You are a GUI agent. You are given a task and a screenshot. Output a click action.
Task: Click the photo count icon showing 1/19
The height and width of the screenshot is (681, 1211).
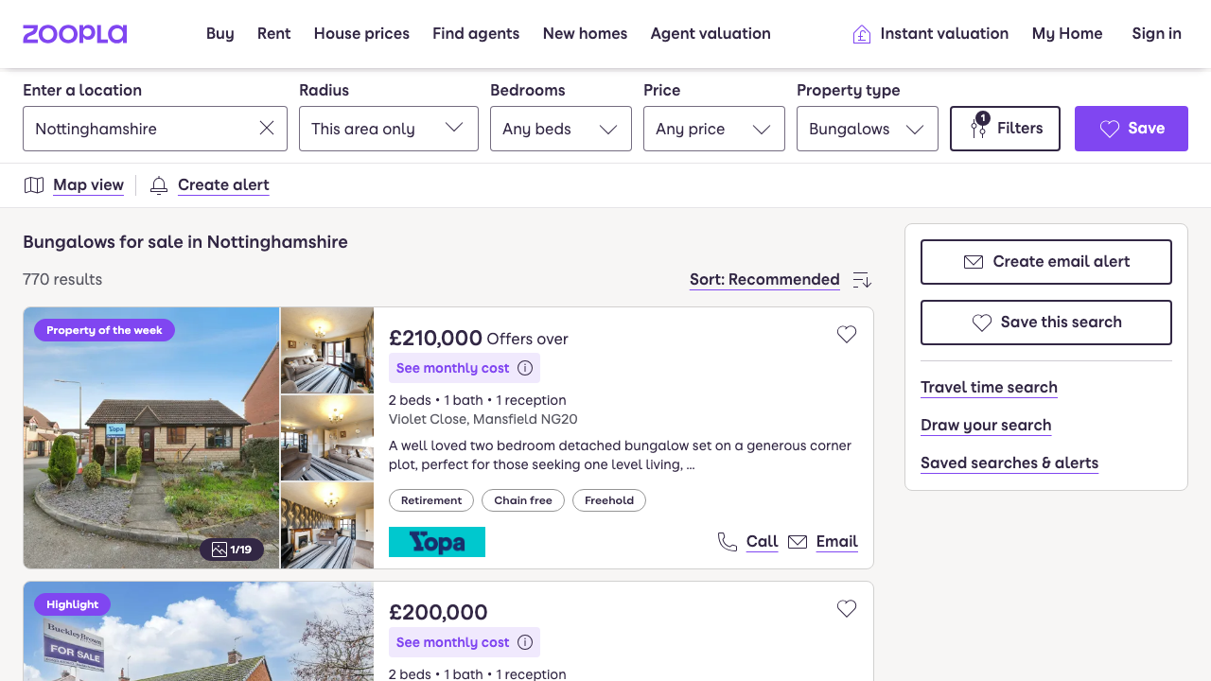234,550
